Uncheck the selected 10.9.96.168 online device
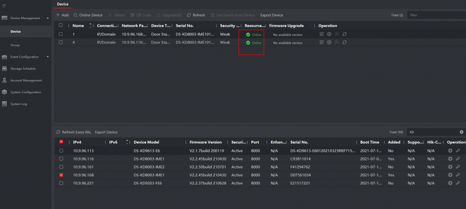466x209 pixels. pyautogui.click(x=61, y=174)
